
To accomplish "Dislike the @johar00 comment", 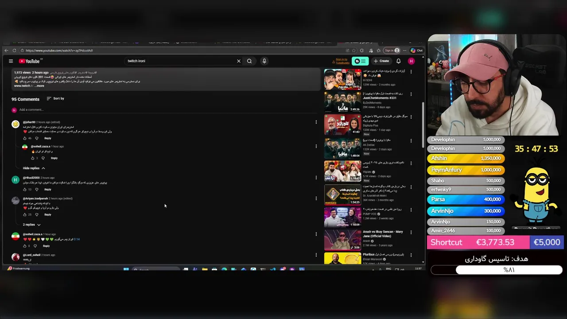I will 36,138.
